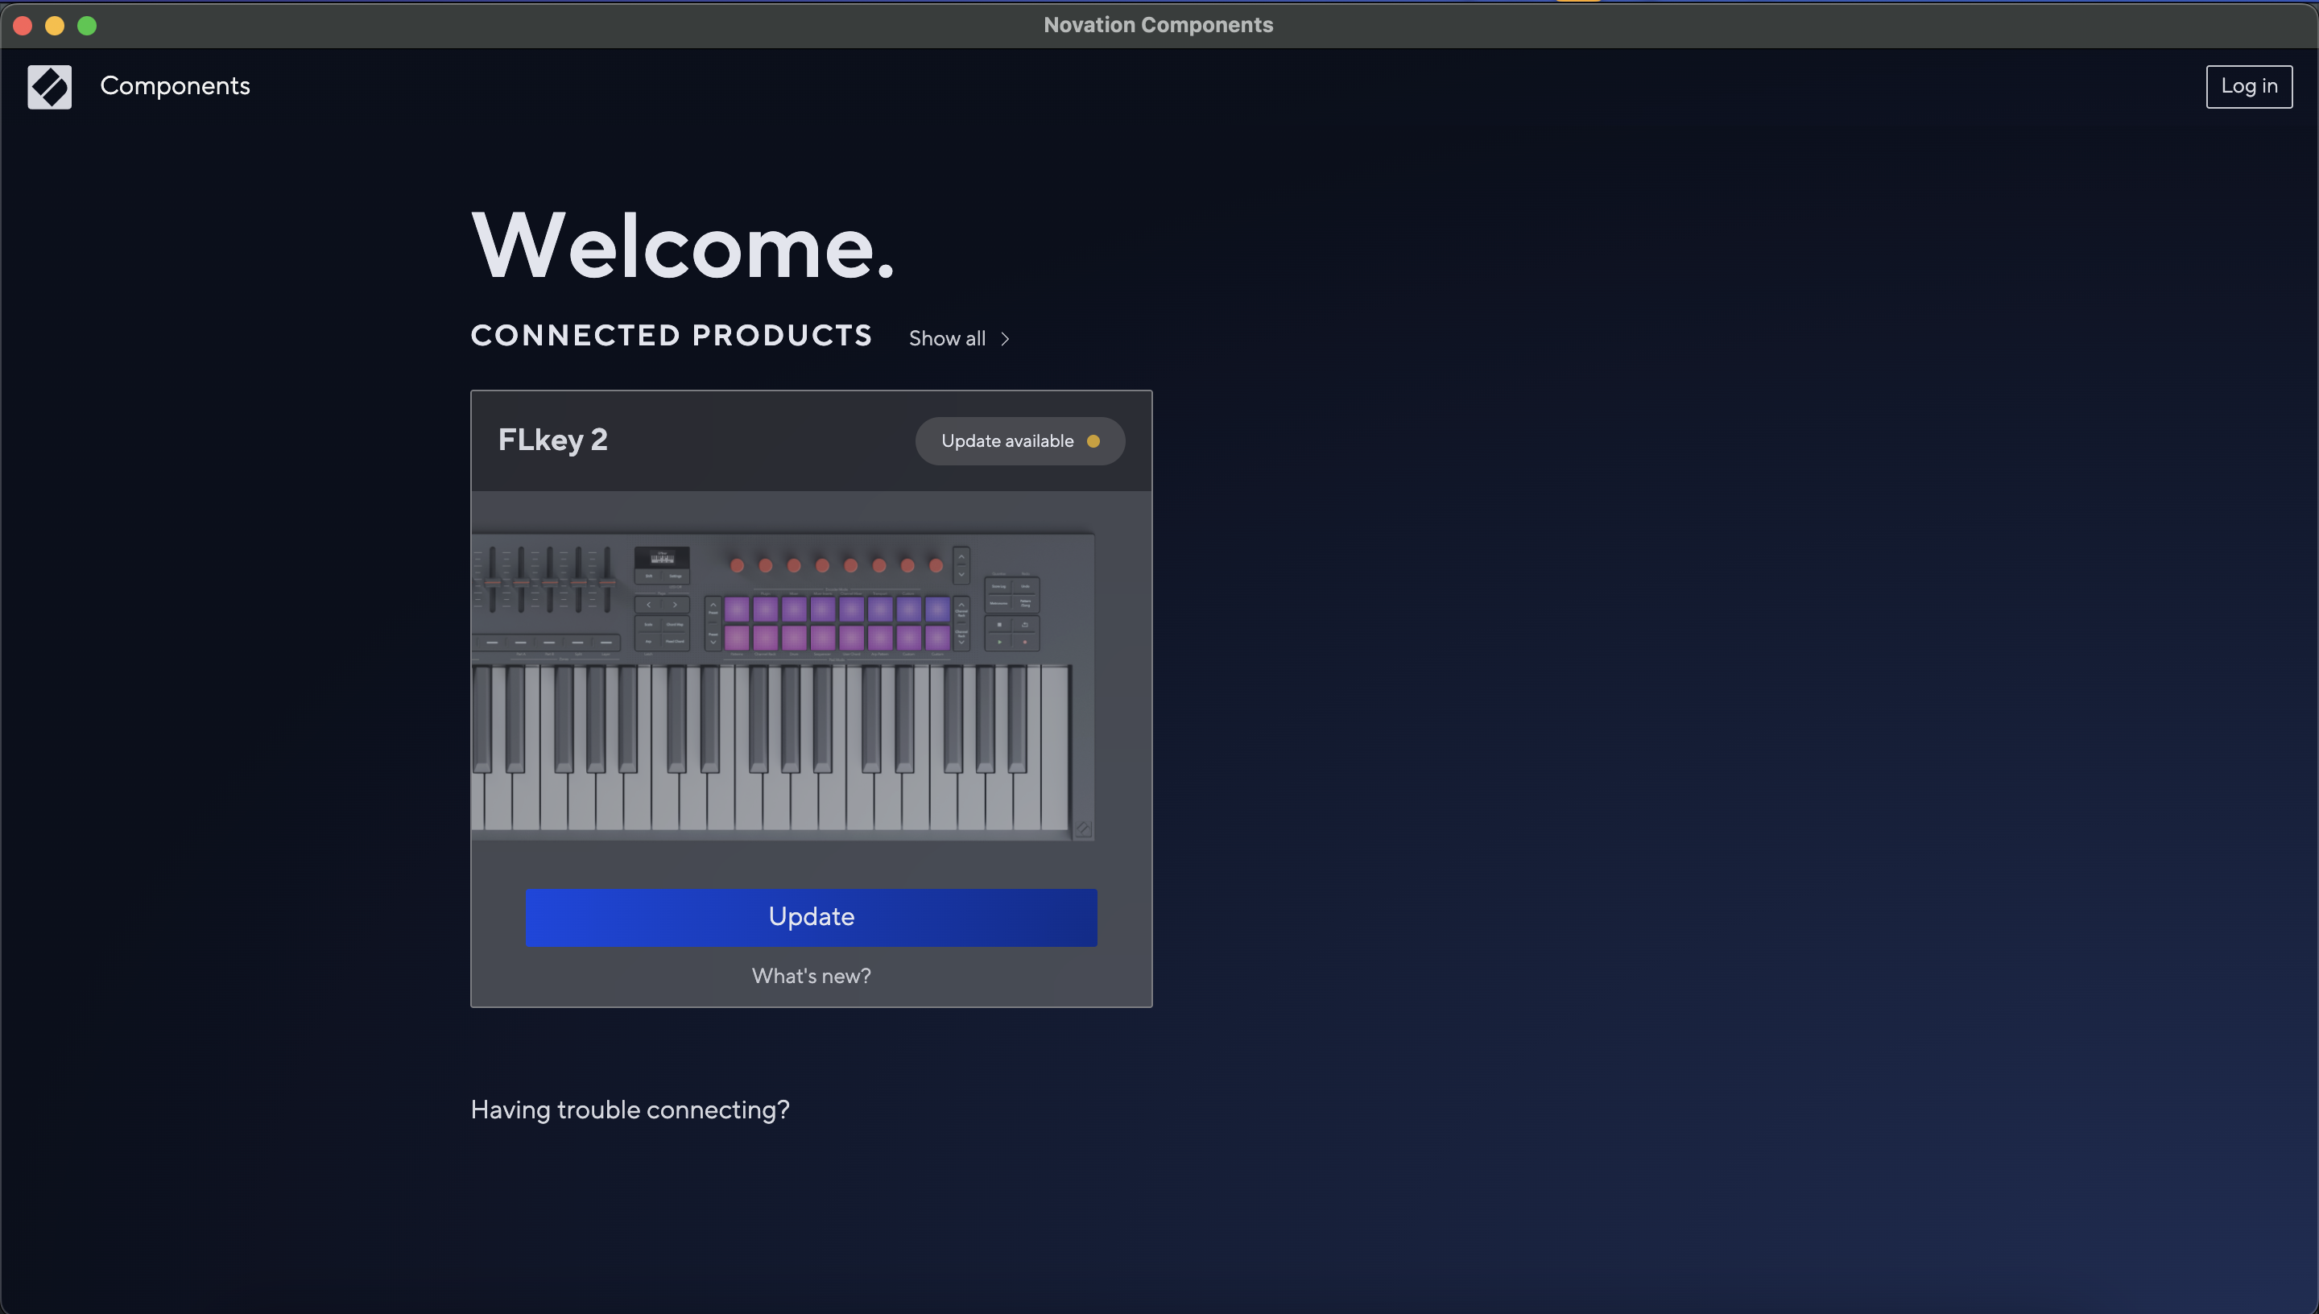Image resolution: width=2319 pixels, height=1314 pixels.
Task: Click the Novation Components window title
Action: pos(1159,24)
